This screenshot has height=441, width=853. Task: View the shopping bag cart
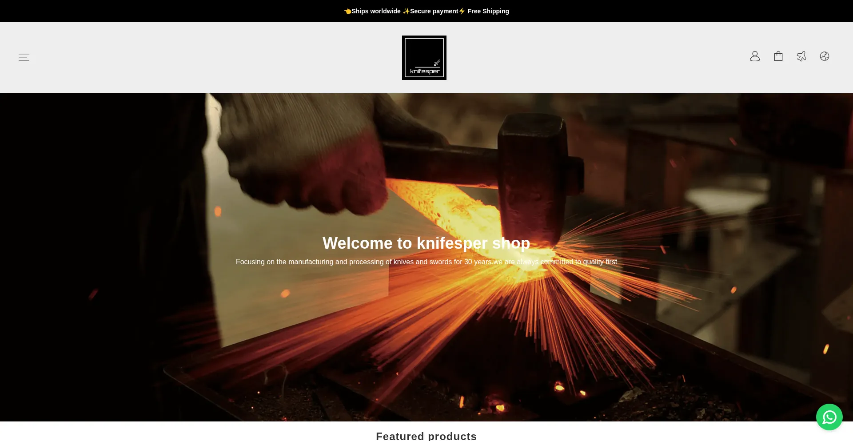pos(778,56)
